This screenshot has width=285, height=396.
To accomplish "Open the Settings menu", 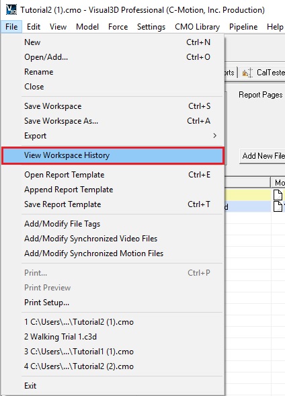I will pyautogui.click(x=151, y=27).
